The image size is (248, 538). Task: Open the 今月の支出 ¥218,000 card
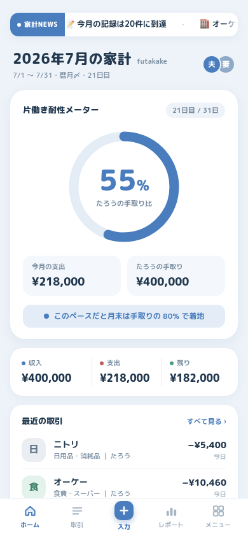coord(72,275)
